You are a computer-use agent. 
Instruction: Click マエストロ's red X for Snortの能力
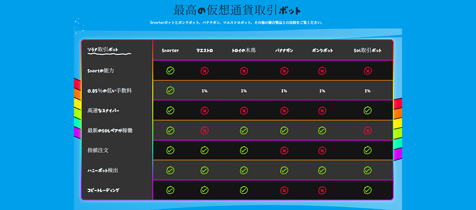point(205,71)
